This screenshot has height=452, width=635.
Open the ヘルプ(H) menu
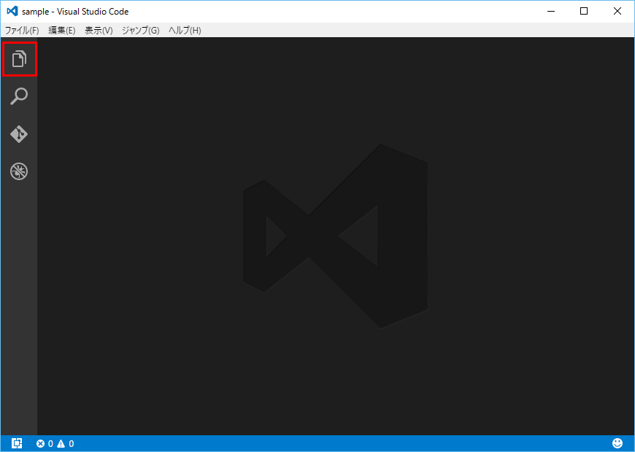185,31
